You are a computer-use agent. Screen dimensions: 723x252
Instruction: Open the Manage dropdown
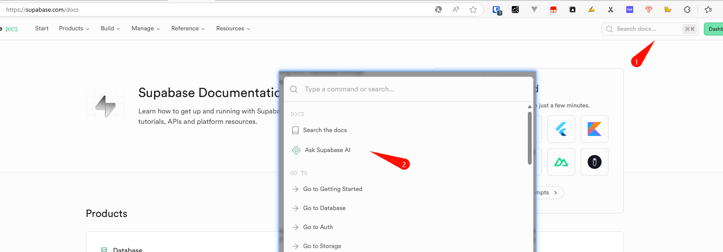146,29
